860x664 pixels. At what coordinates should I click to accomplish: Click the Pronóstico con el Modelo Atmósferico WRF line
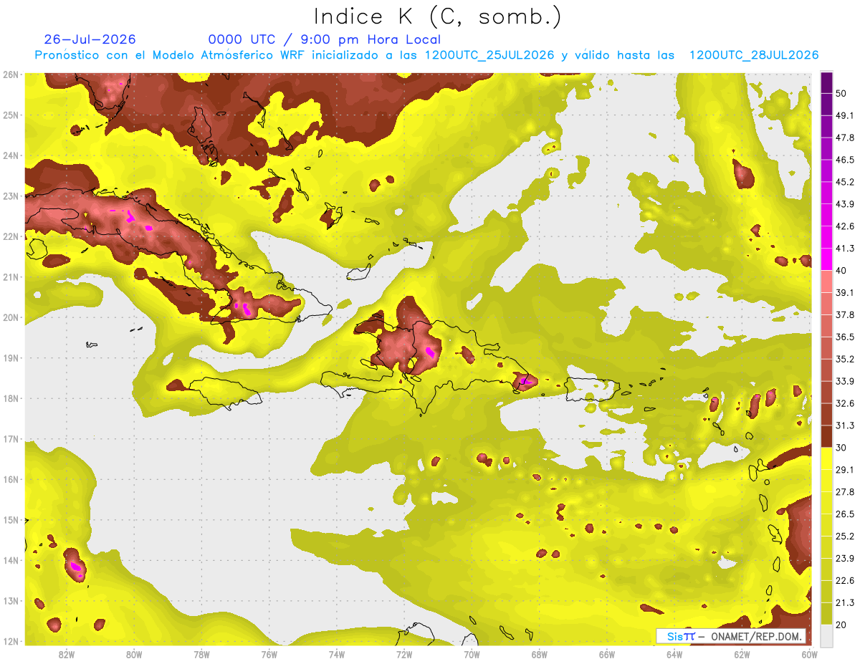click(x=426, y=55)
